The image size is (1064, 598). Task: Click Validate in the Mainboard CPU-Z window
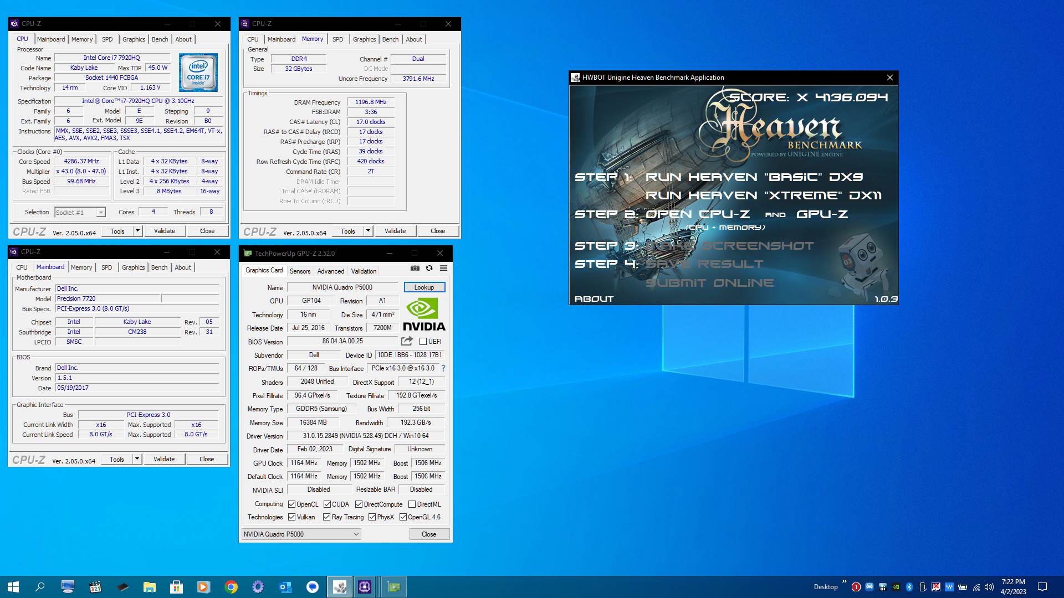tap(164, 459)
